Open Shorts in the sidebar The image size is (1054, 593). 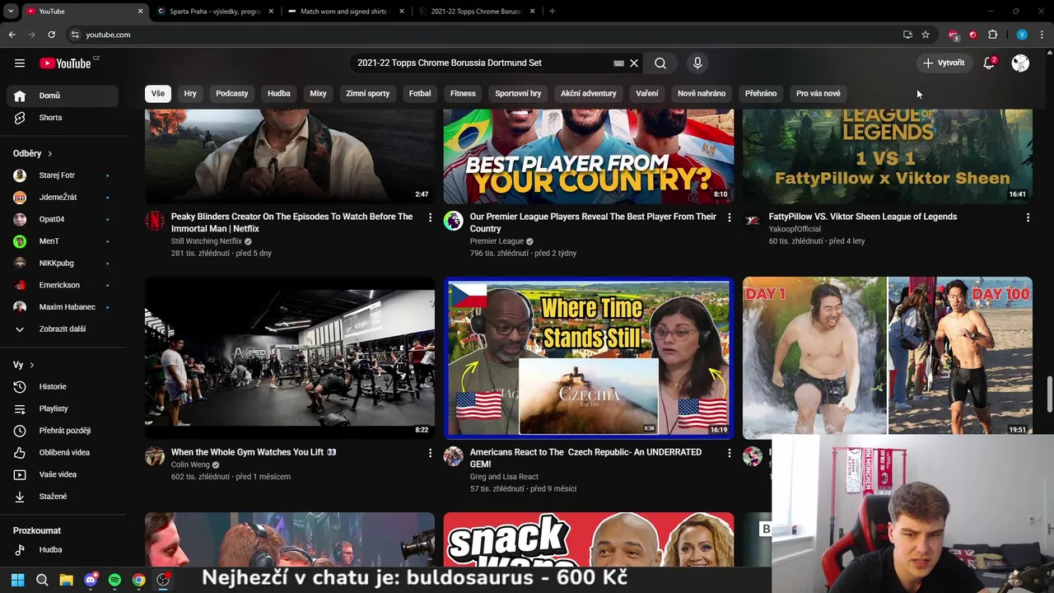(x=63, y=117)
